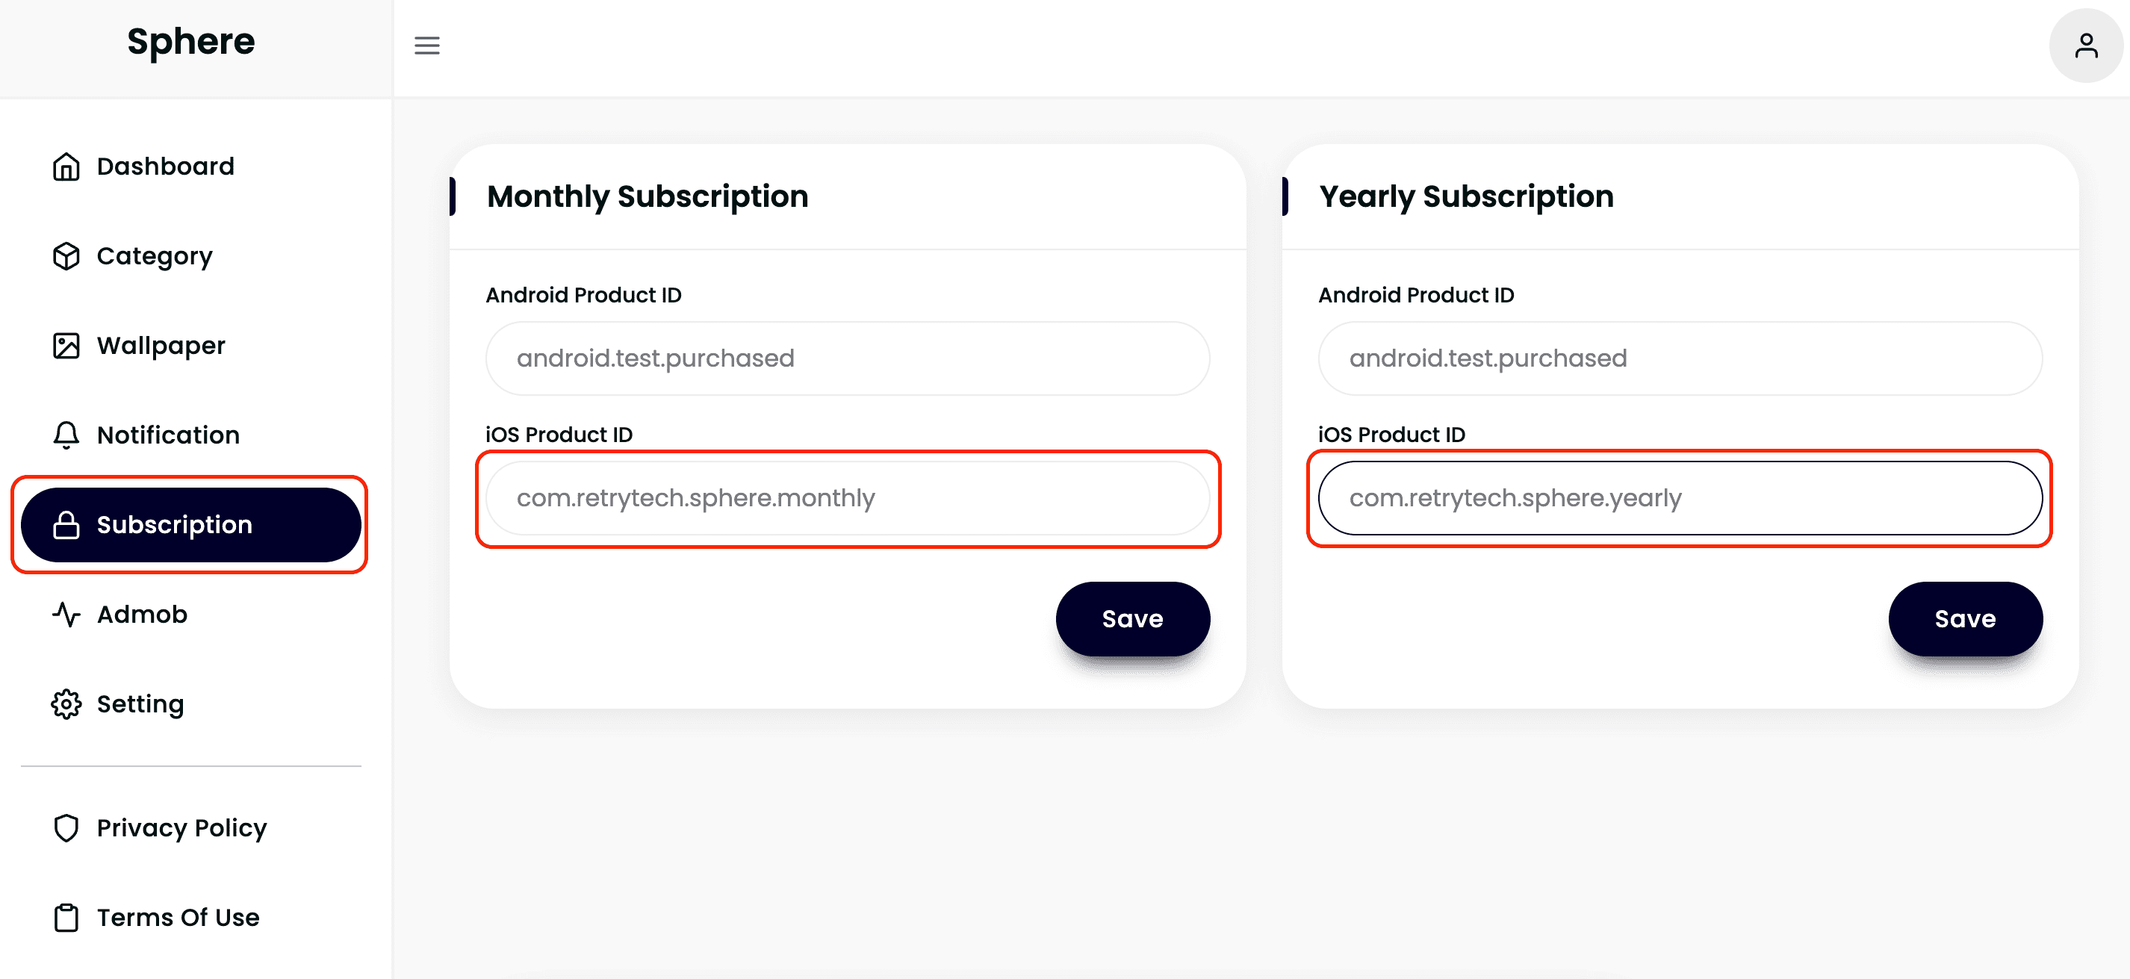The width and height of the screenshot is (2130, 979).
Task: Open the Subscription menu item
Action: pyautogui.click(x=190, y=525)
